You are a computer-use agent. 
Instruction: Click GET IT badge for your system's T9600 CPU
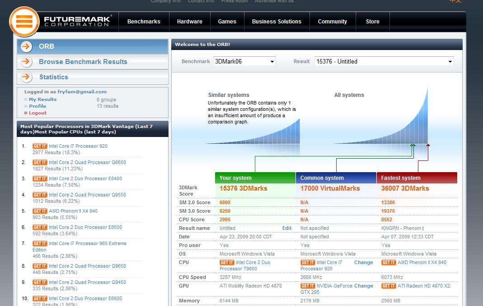click(x=227, y=263)
